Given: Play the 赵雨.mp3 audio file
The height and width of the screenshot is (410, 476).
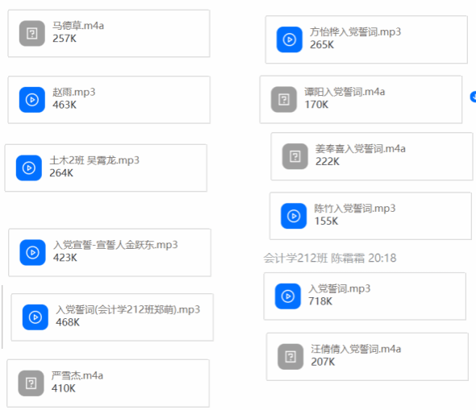Looking at the screenshot, I should (32, 100).
